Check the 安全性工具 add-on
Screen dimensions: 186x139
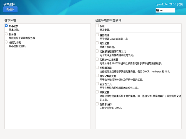point(97,84)
